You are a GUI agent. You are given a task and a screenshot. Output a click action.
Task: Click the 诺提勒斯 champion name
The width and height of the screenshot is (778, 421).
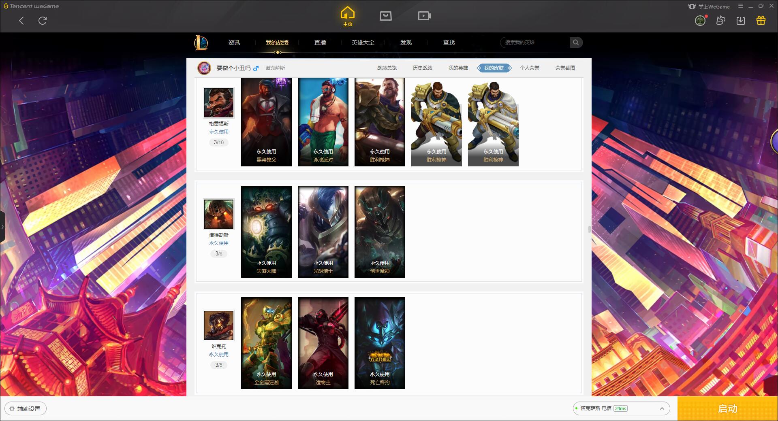(219, 235)
